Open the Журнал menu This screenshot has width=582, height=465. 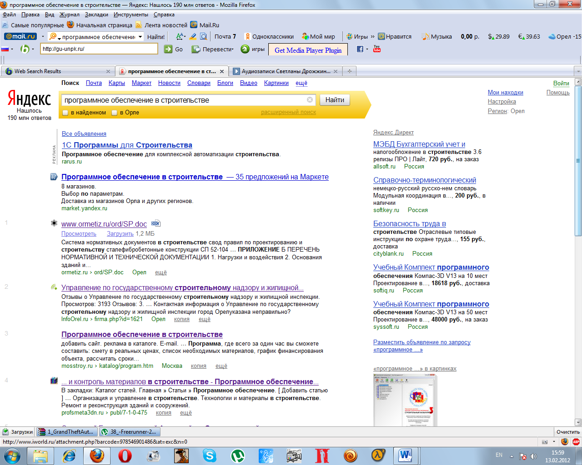click(70, 15)
